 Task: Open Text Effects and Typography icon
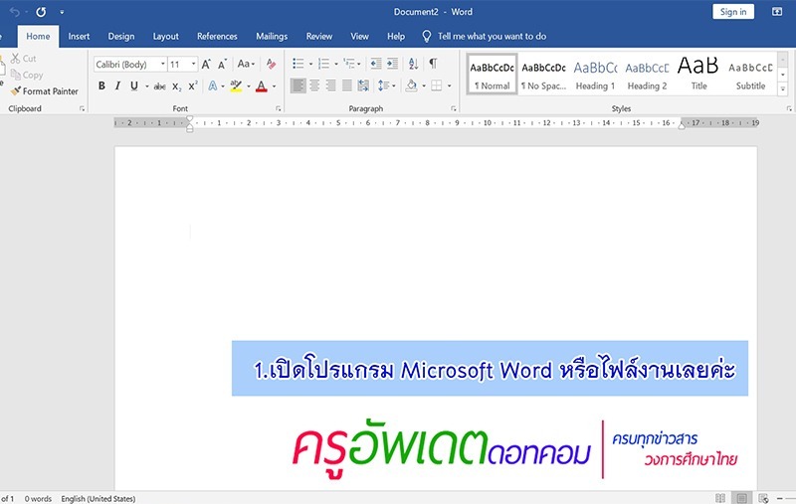tap(212, 85)
